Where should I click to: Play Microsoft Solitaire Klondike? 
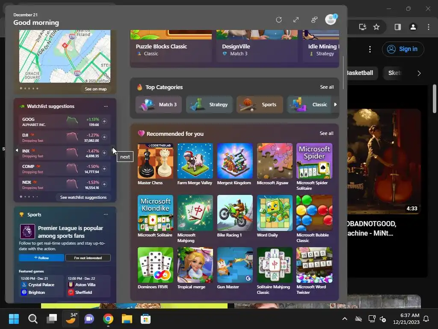coord(155,216)
